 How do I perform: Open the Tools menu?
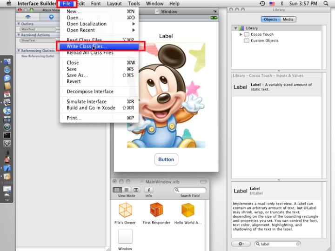coord(134,3)
